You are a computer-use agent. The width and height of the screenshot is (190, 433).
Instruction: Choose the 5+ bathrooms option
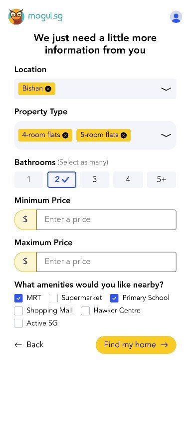click(x=162, y=179)
